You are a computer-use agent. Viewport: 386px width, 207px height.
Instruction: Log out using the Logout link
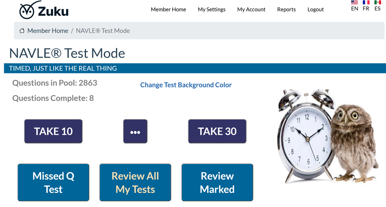click(316, 9)
